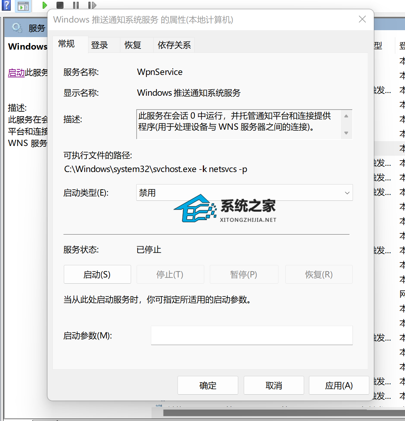
Task: Click the disabled 停止(T) button
Action: [x=170, y=274]
